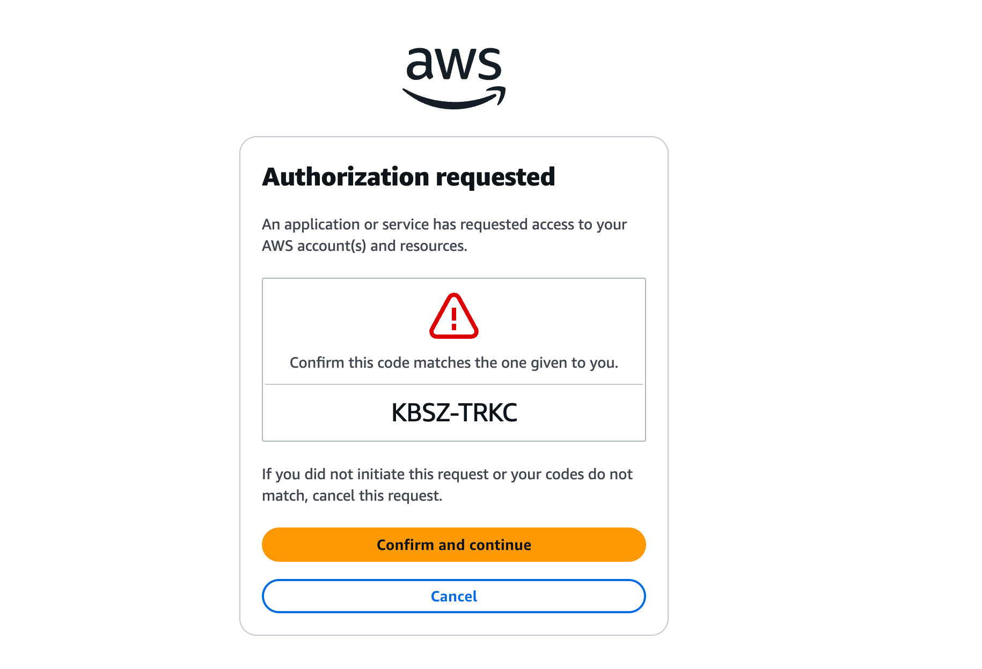Click the divider line above the code
Image resolution: width=982 pixels, height=669 pixels.
[454, 384]
